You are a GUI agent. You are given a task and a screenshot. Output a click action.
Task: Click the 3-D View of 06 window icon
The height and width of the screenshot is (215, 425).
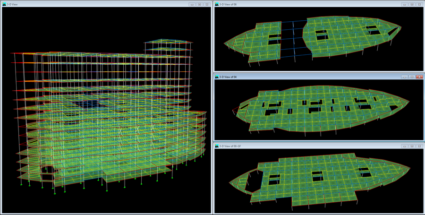(x=217, y=4)
